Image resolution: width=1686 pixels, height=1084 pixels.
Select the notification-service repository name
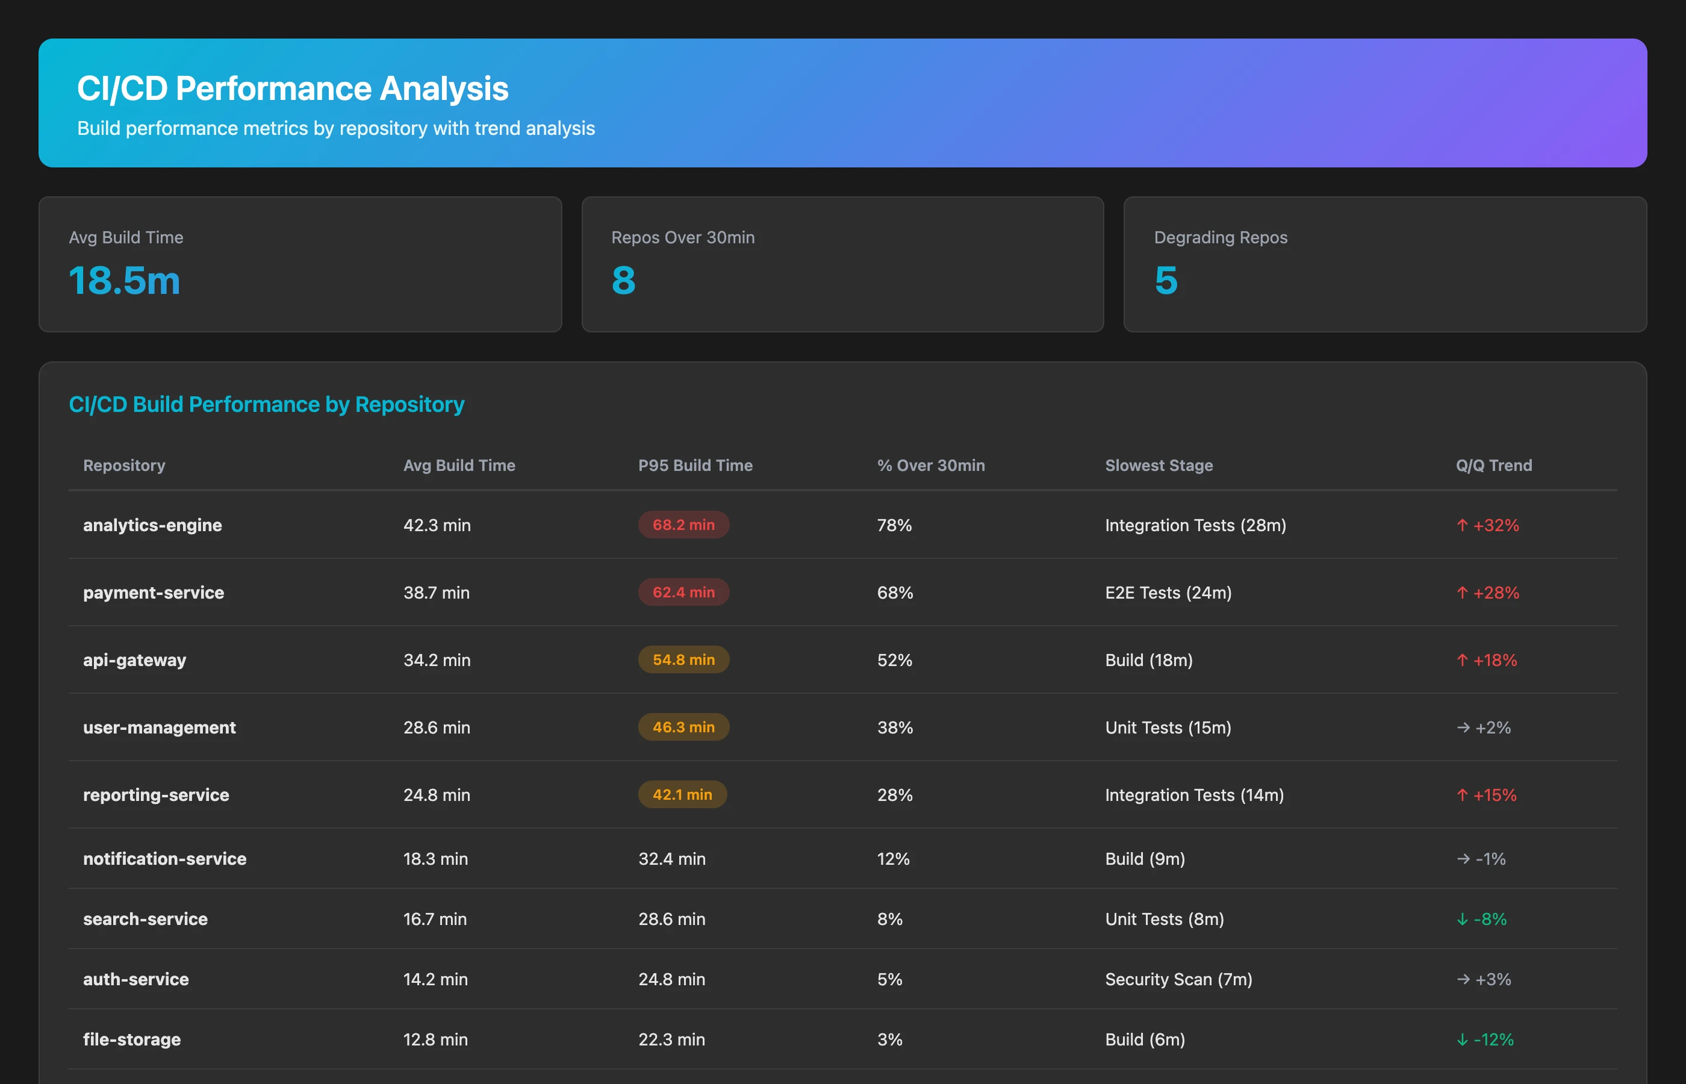pos(164,859)
